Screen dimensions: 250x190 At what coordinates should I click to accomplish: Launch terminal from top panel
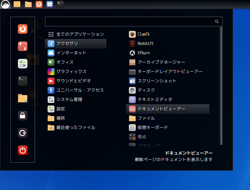click(60, 4)
